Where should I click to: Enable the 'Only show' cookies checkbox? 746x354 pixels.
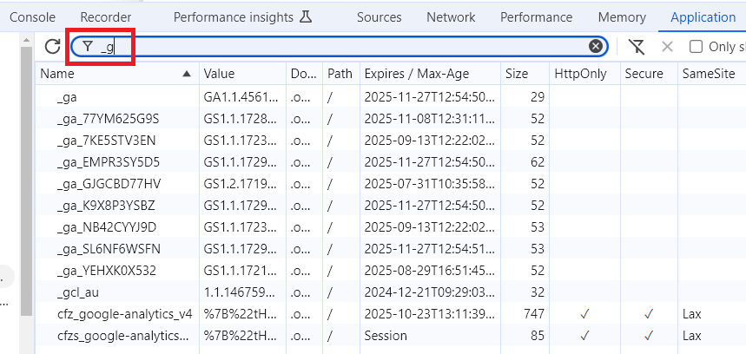click(696, 47)
